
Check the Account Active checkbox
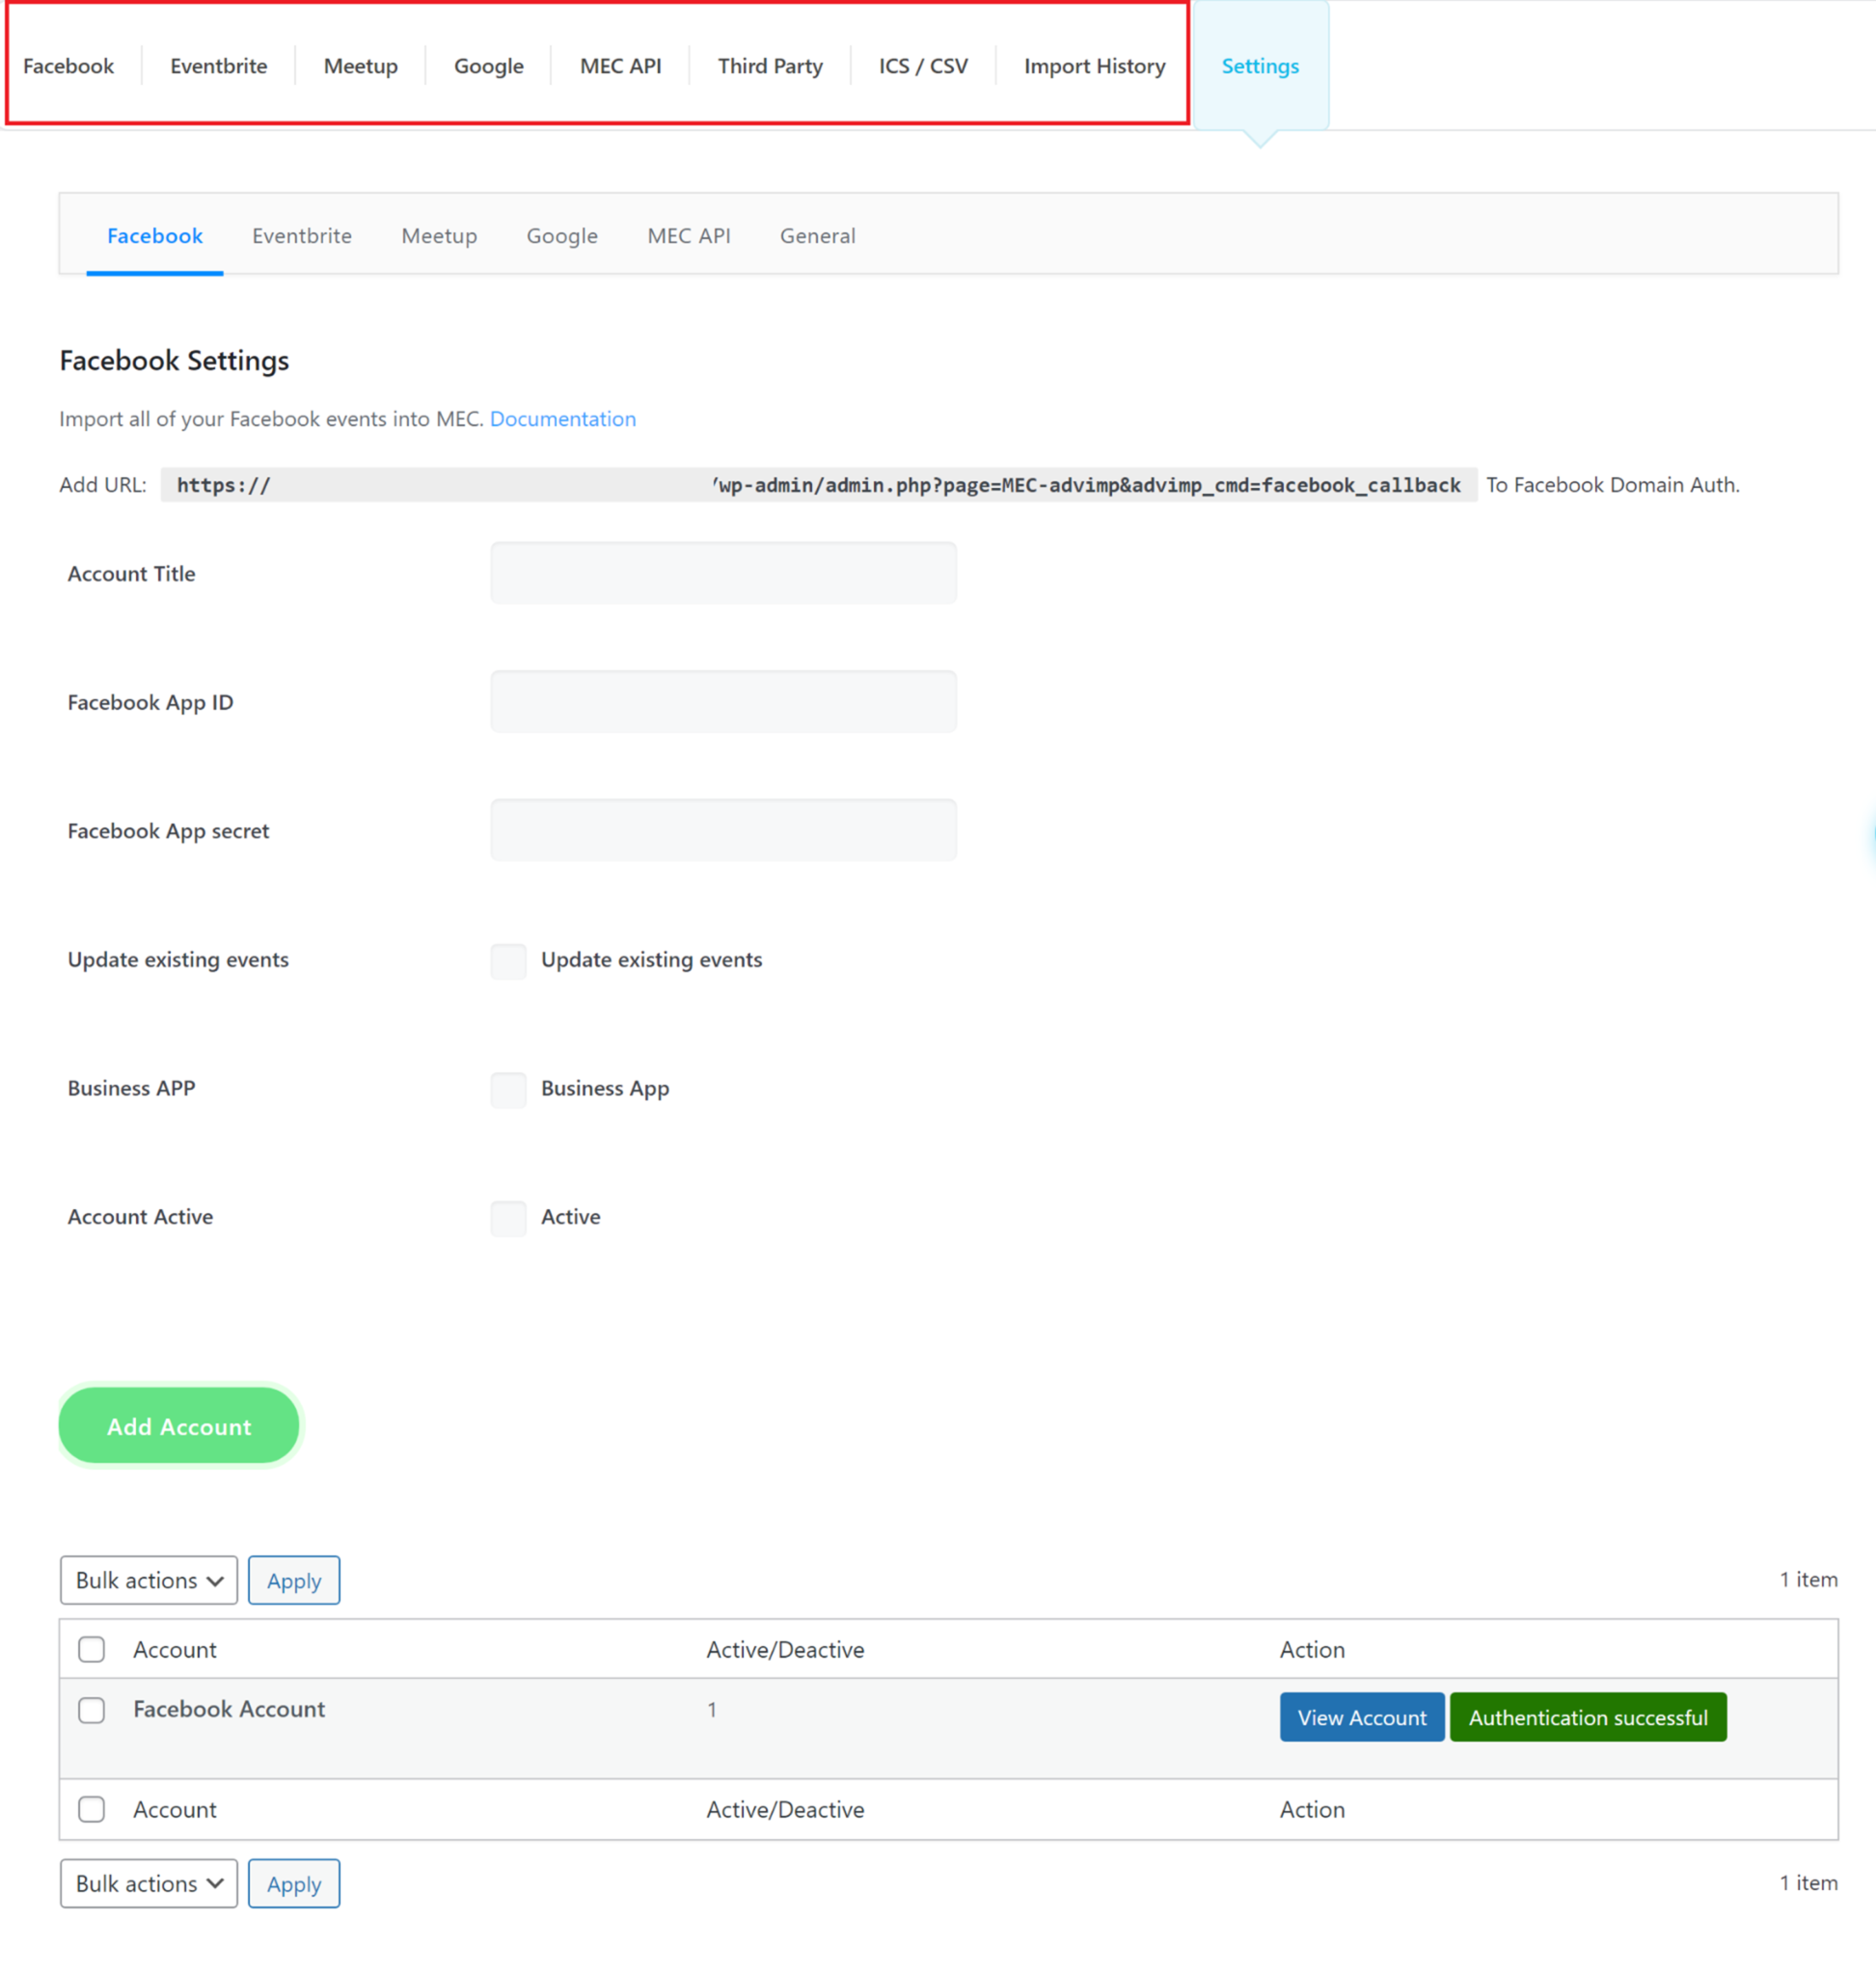[508, 1217]
